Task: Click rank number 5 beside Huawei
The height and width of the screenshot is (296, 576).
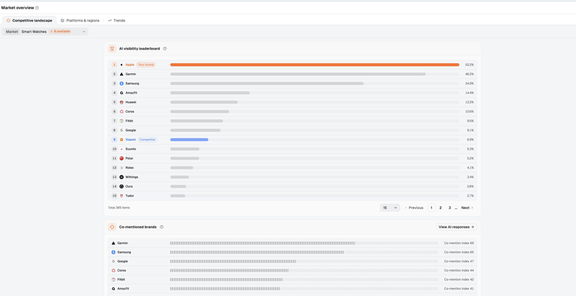Action: click(114, 102)
